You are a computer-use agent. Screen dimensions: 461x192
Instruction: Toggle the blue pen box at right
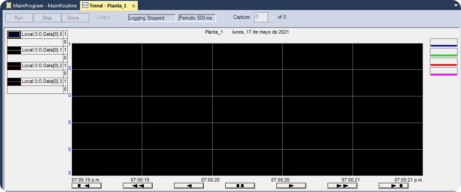[444, 42]
